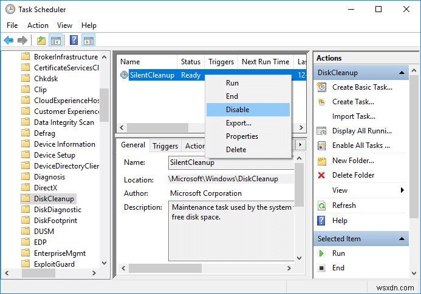This screenshot has width=421, height=294.
Task: Click the DirectX folder icon
Action: (x=26, y=187)
